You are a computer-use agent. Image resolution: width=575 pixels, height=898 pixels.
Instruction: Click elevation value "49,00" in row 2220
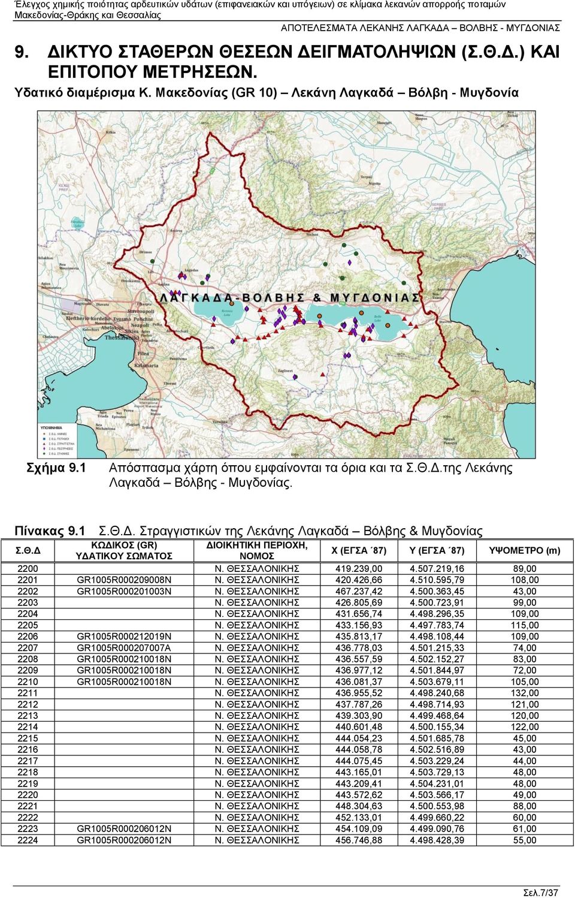(x=525, y=795)
